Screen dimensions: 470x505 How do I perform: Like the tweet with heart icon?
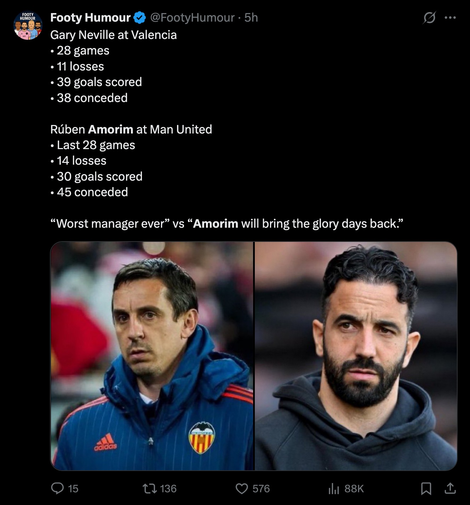[x=242, y=489]
